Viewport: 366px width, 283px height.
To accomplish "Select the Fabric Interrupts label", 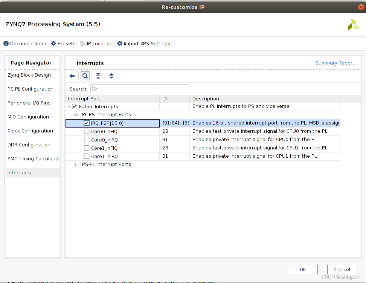I will click(99, 107).
